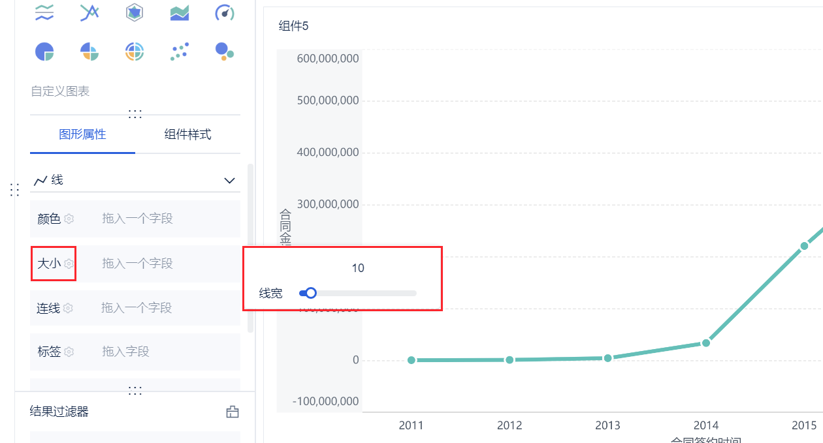This screenshot has height=443, width=823.
Task: Click the 结果过滤器 heading
Action: click(59, 411)
